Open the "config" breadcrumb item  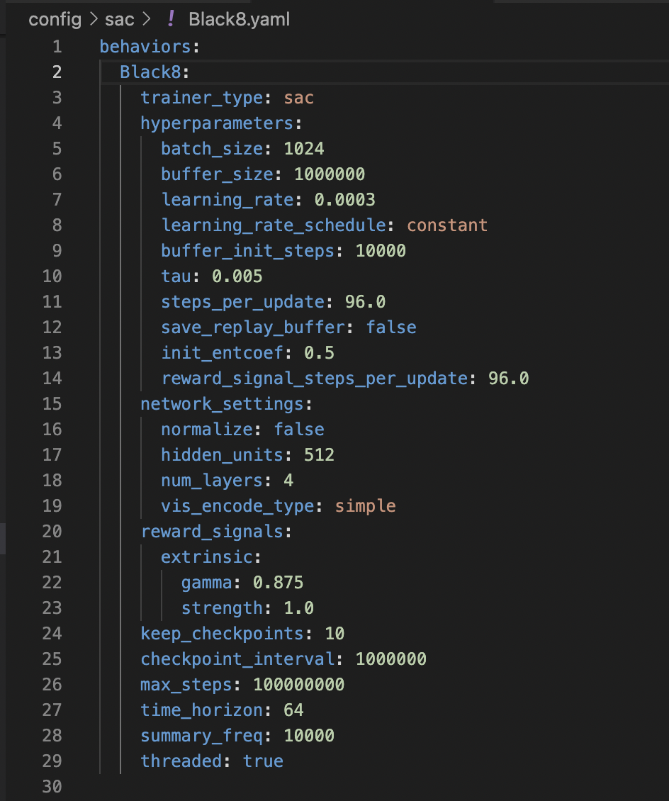54,20
